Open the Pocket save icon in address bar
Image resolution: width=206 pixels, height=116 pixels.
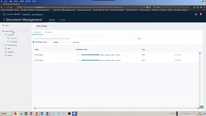(147, 7)
